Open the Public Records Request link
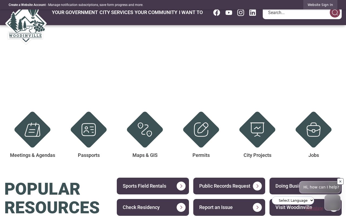Screen dimensions: 346x216 point(229,186)
